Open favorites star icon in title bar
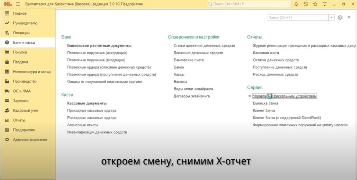357x180 pixels. [315, 4]
